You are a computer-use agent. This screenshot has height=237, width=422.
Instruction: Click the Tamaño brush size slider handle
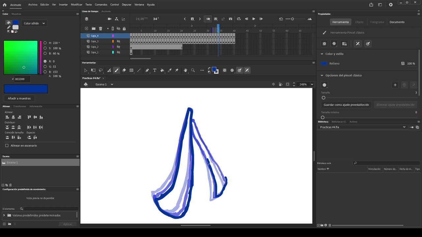point(323,98)
